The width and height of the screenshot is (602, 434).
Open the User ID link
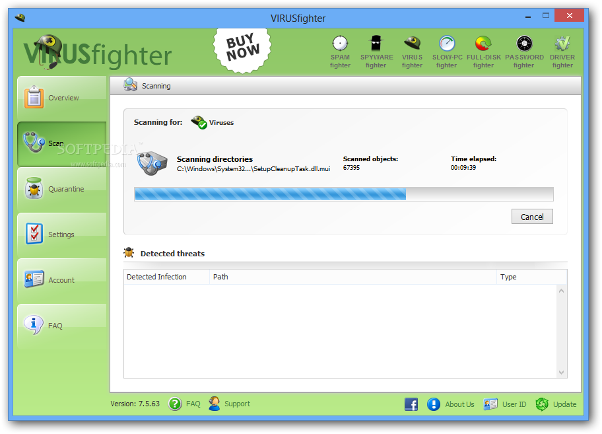pyautogui.click(x=514, y=404)
